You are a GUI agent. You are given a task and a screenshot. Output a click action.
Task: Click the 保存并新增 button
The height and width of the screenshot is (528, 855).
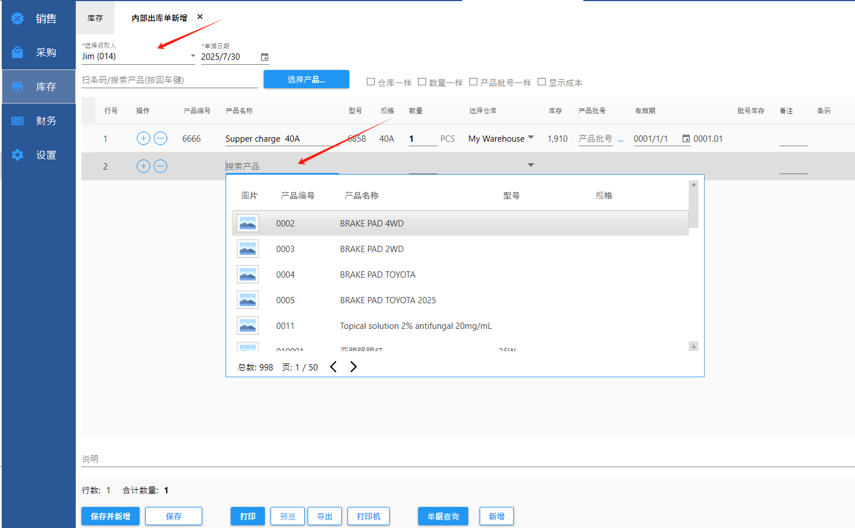[x=111, y=516]
